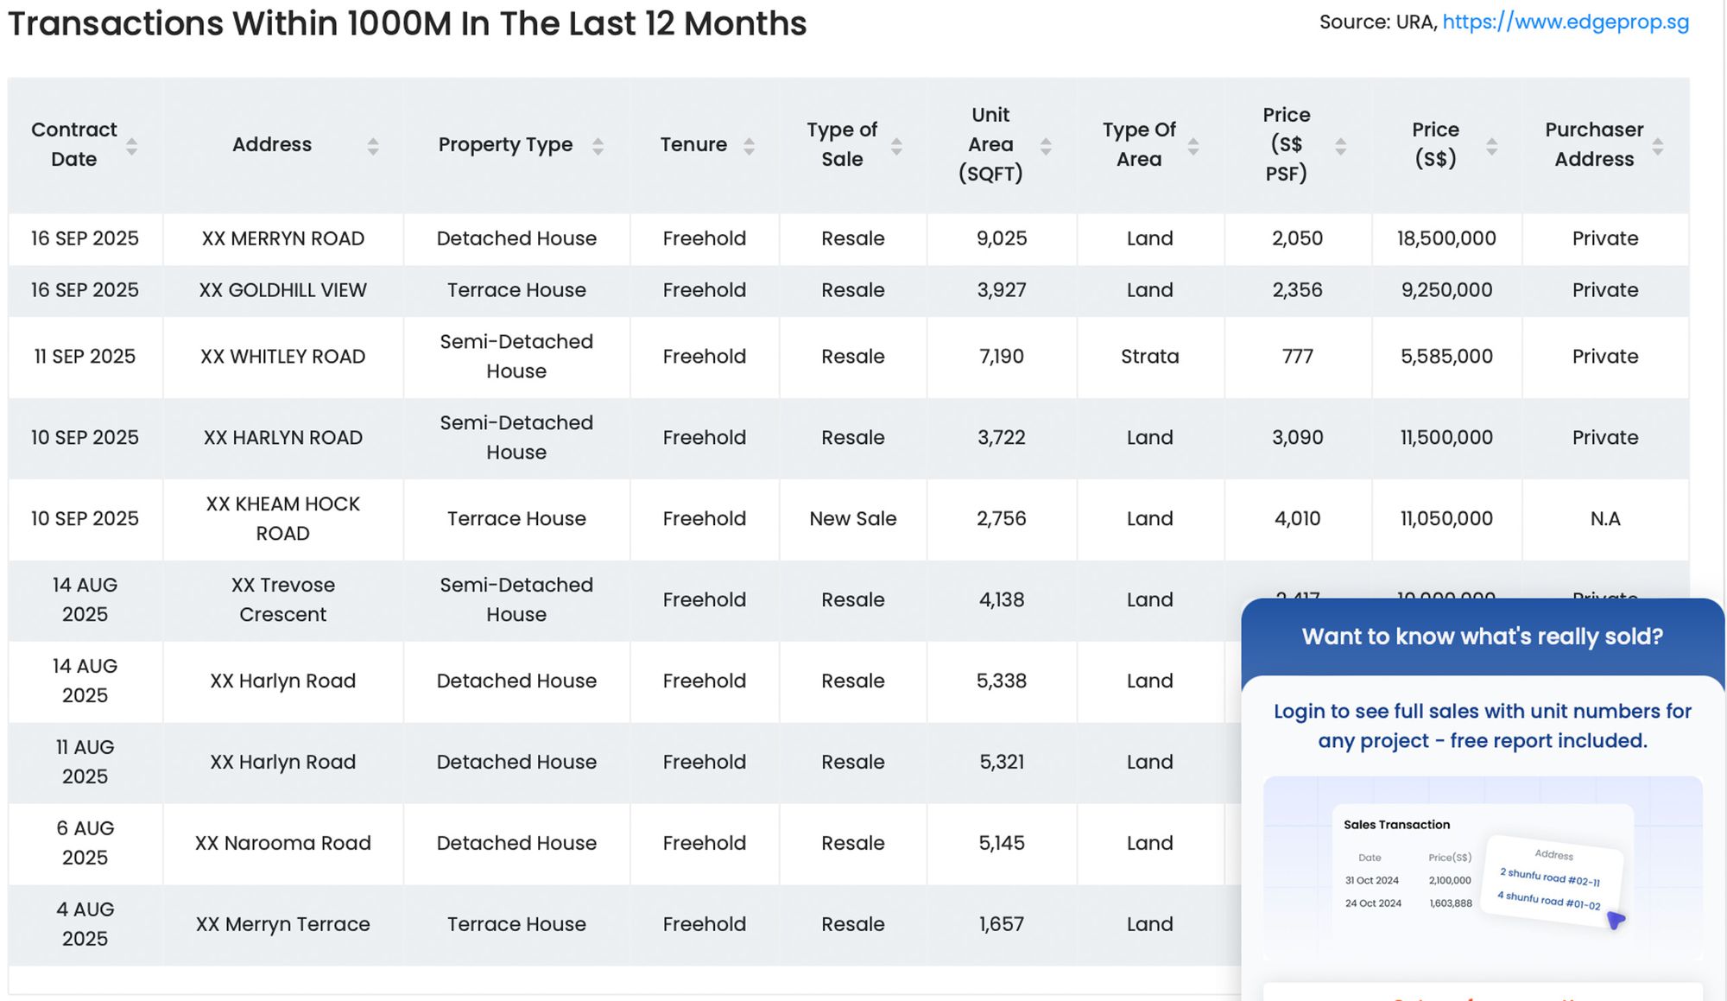Click 'Login to see full sales' text
The height and width of the screenshot is (1001, 1727).
(x=1482, y=725)
